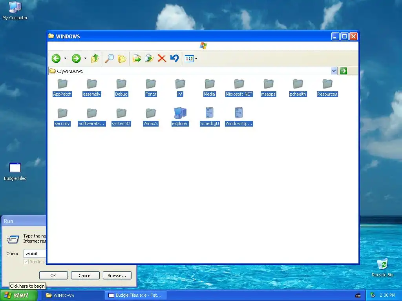Screen dimensions: 402x301
Task: Go up one folder level
Action: (95, 58)
